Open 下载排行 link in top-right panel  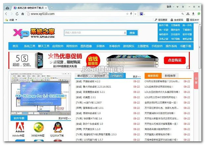point(187,30)
